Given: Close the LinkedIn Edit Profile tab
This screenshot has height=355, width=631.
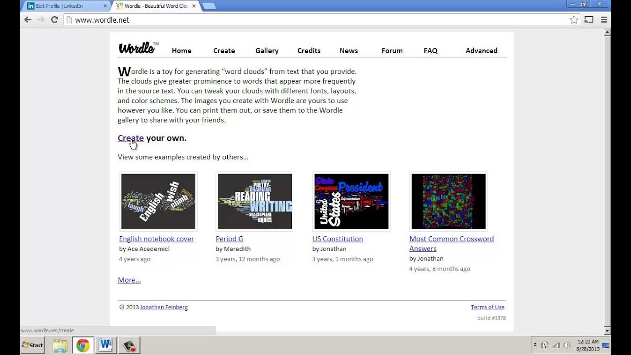Looking at the screenshot, I should (x=105, y=6).
